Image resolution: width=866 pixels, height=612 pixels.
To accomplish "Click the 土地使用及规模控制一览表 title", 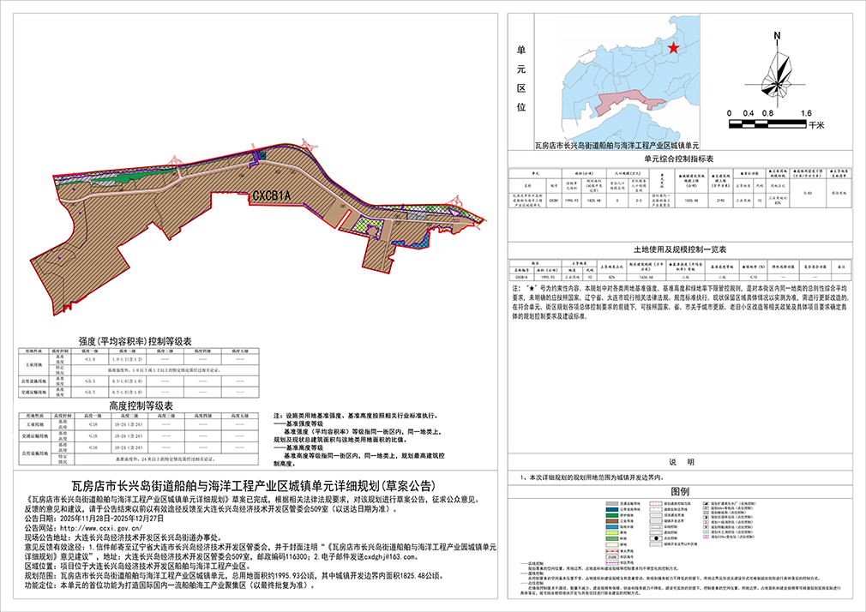I will (680, 249).
